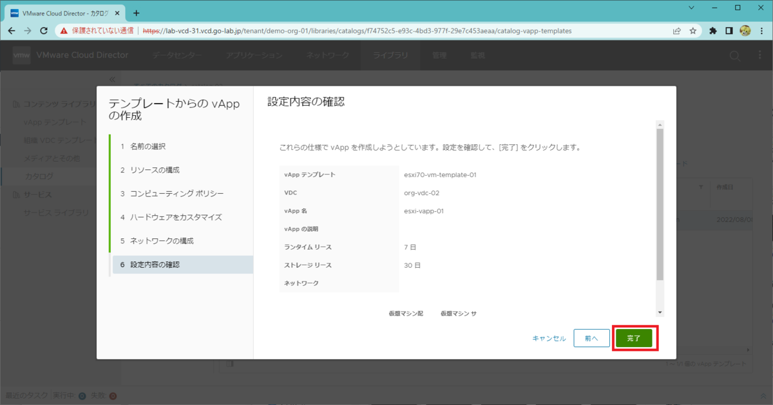This screenshot has width=773, height=405.
Task: Click the サービス section icon
Action: (17, 194)
